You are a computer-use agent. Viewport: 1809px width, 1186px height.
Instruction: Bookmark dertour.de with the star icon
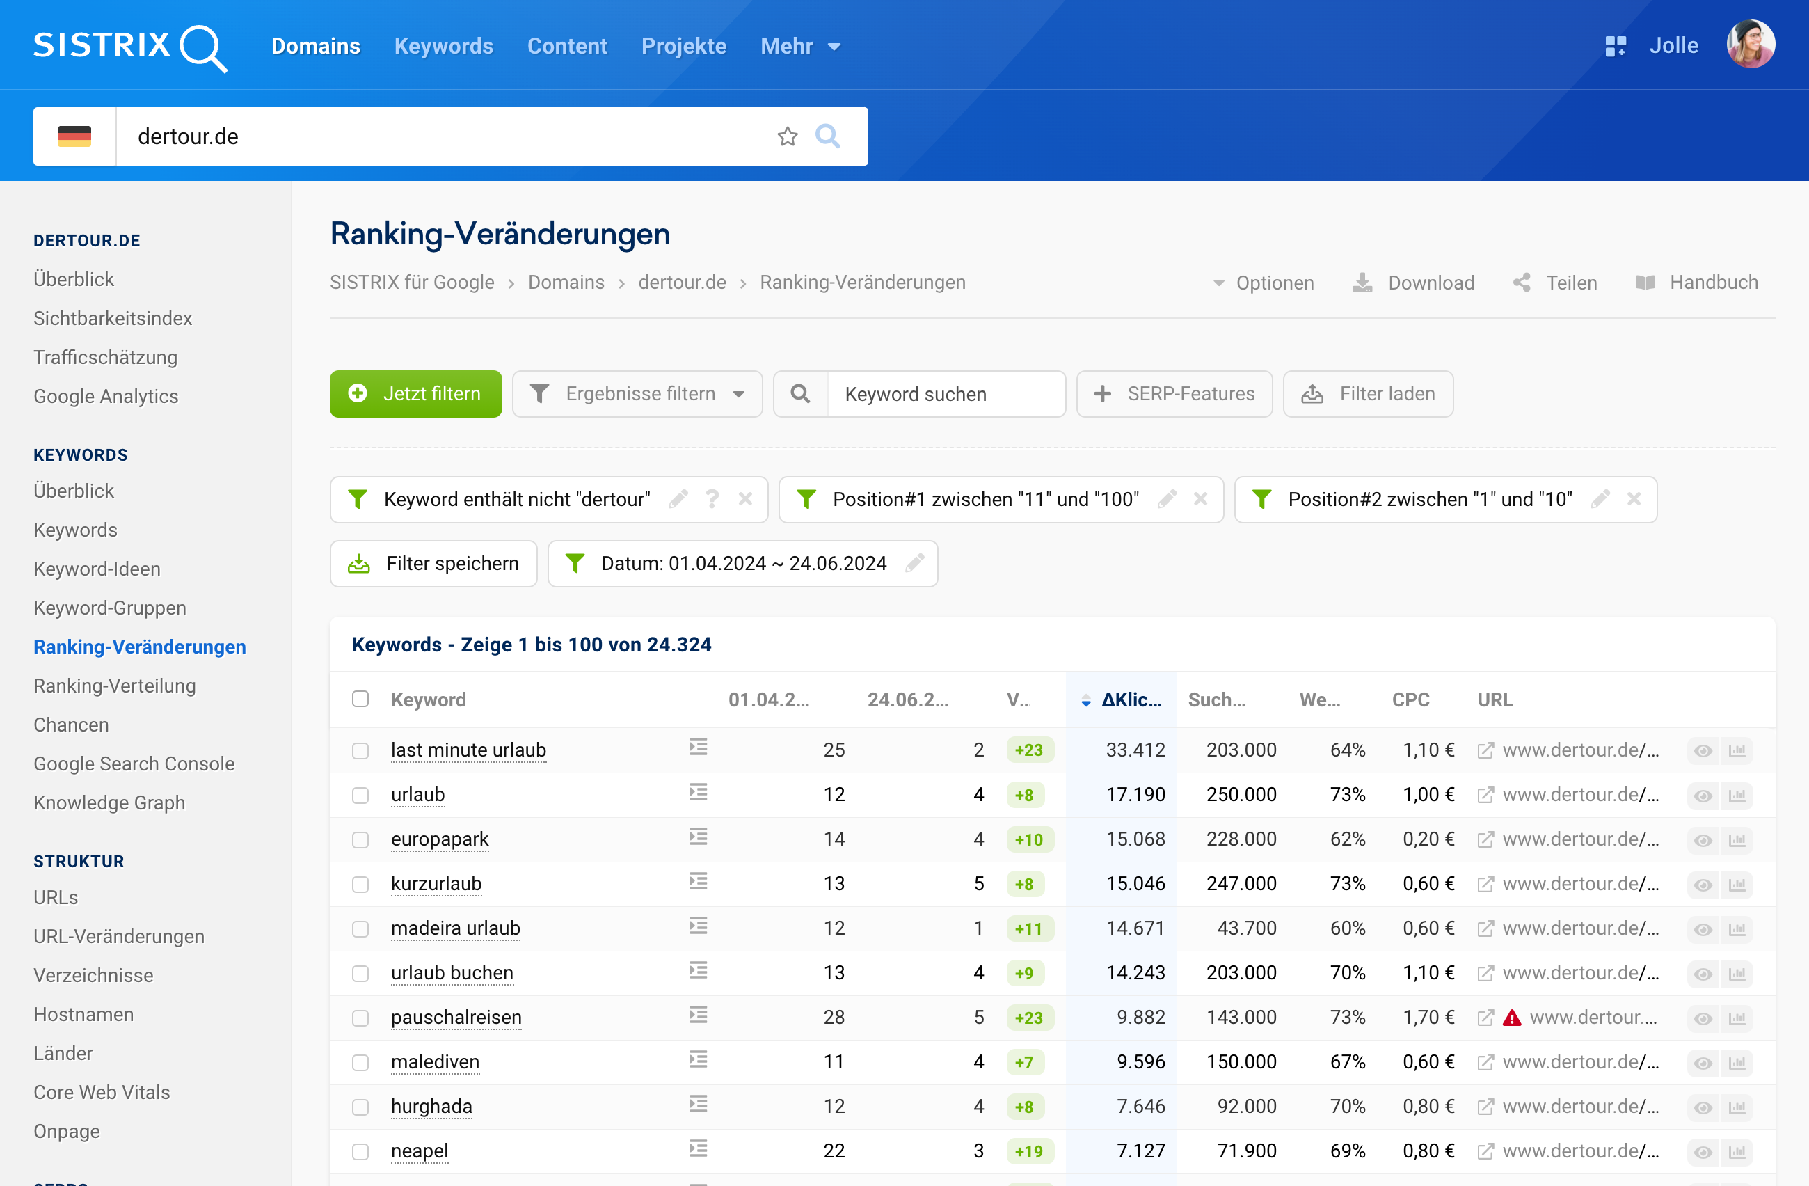tap(788, 136)
